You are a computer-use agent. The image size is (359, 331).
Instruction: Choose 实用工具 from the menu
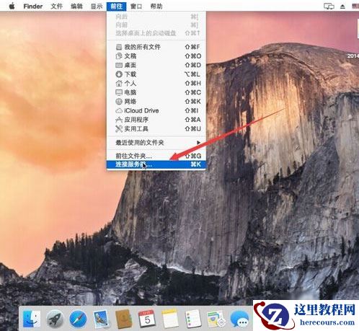point(156,129)
